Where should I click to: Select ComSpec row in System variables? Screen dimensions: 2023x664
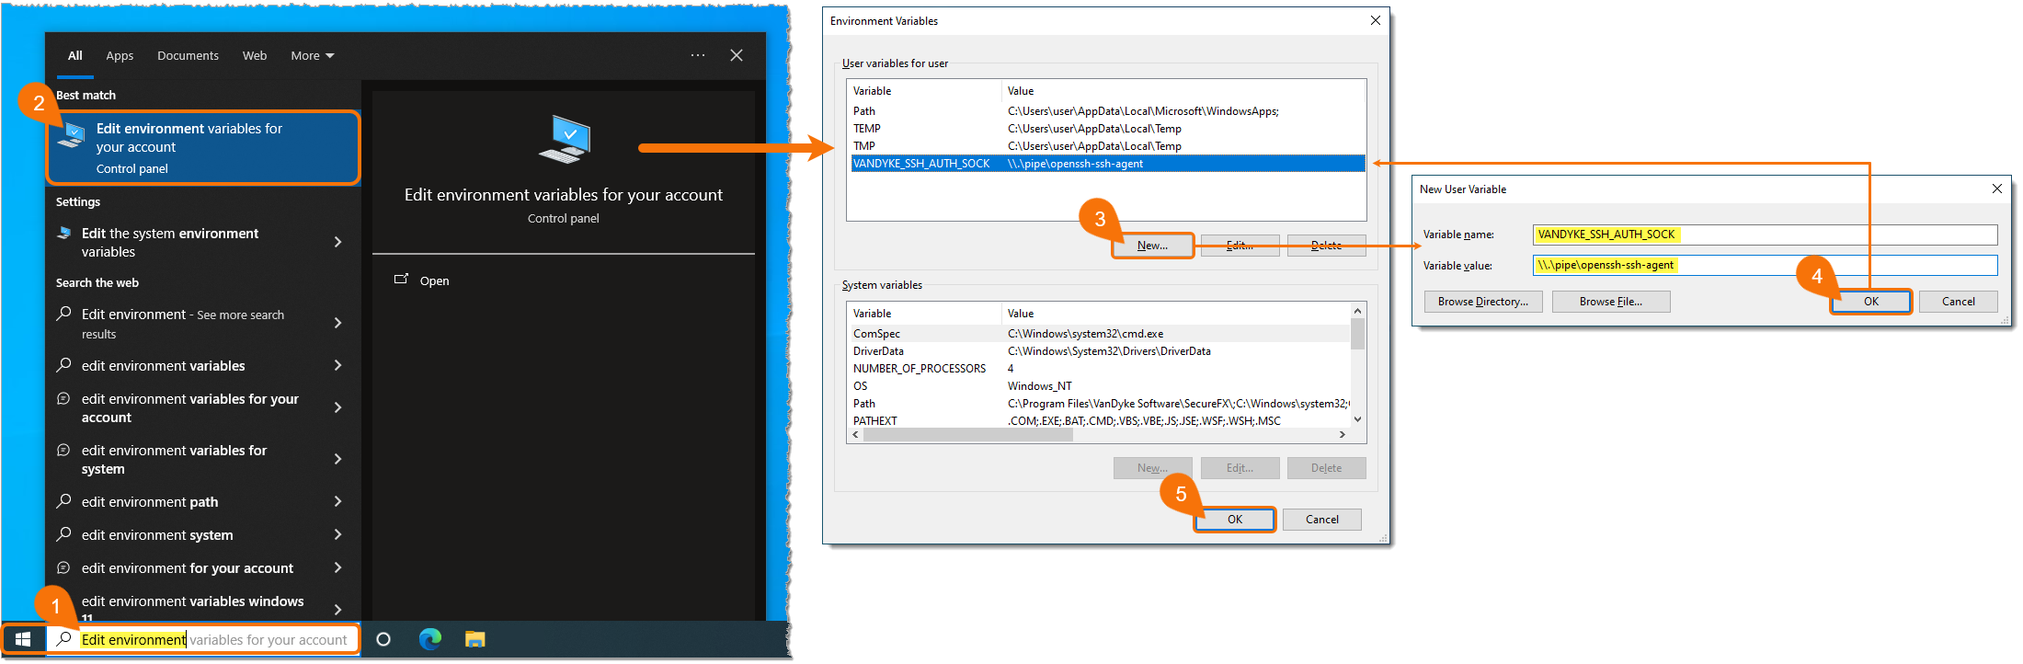click(1099, 334)
